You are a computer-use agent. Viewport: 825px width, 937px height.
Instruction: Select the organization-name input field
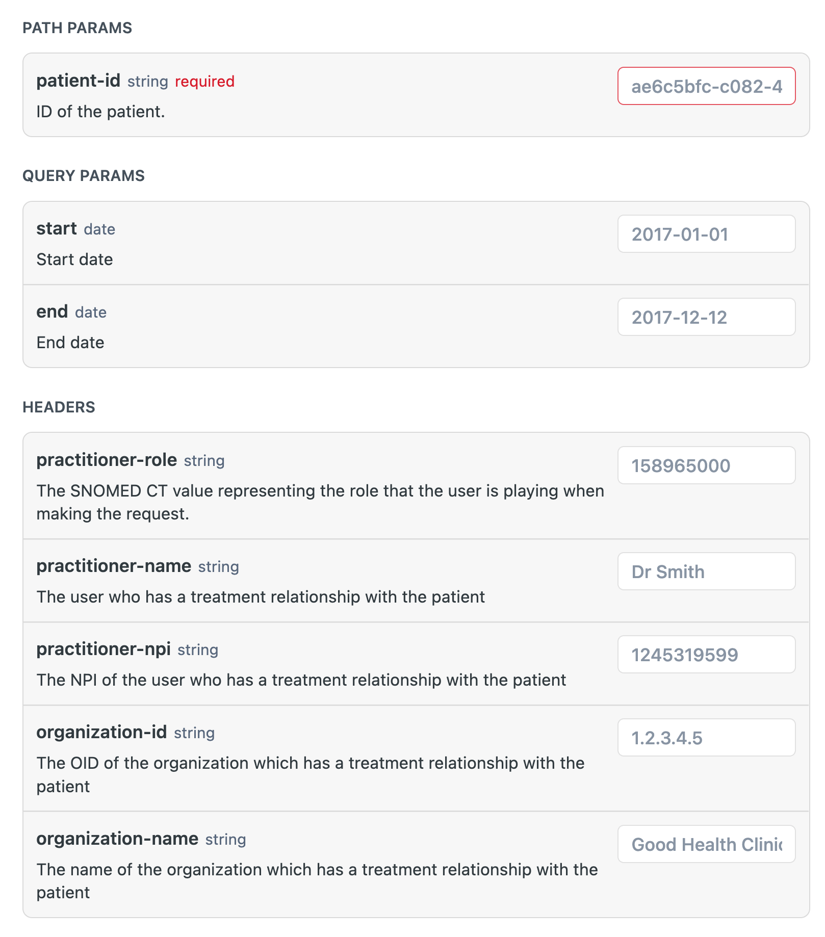(x=706, y=844)
